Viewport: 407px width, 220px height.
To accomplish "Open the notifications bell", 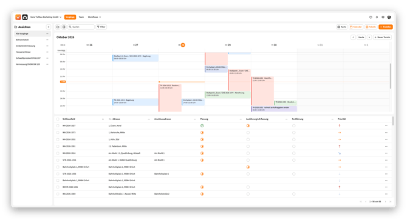I will click(x=377, y=17).
